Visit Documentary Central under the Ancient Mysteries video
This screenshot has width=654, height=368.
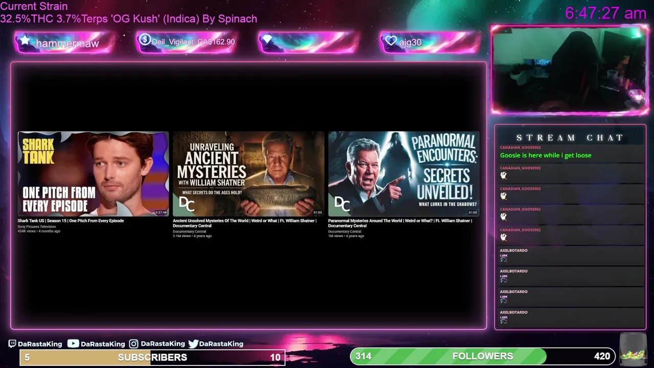tap(189, 232)
